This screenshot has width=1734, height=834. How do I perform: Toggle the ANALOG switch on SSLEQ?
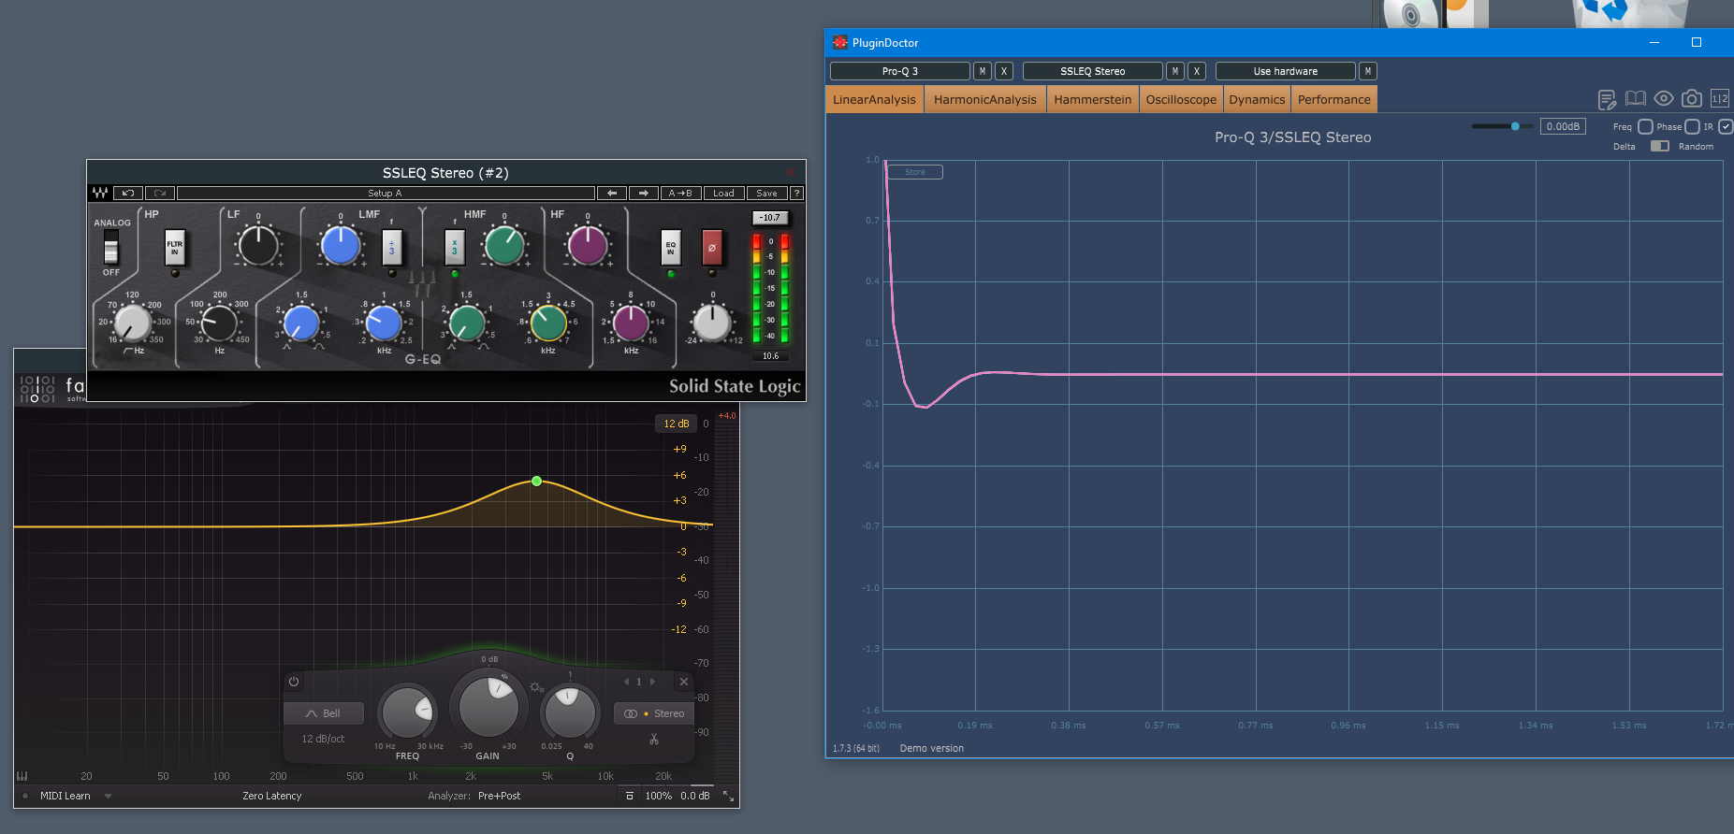[x=111, y=248]
